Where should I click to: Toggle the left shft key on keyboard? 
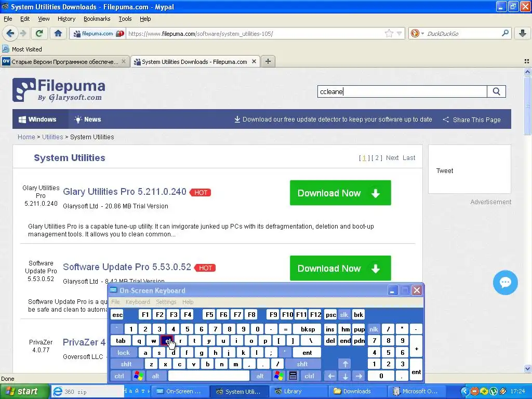[x=126, y=364]
